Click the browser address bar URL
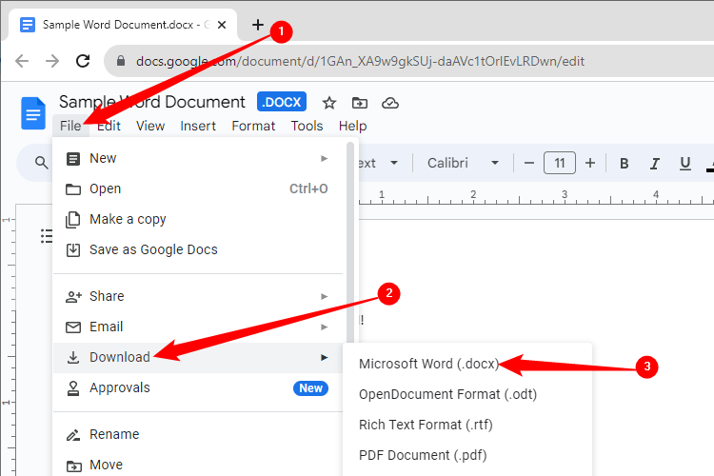This screenshot has height=476, width=714. tap(360, 61)
